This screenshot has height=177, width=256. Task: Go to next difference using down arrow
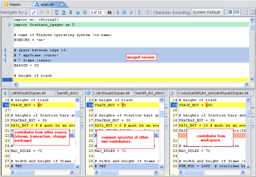click(x=84, y=12)
